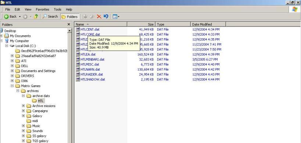Sort by the Type column header
The height and width of the screenshot is (143, 301).
[x=173, y=24]
